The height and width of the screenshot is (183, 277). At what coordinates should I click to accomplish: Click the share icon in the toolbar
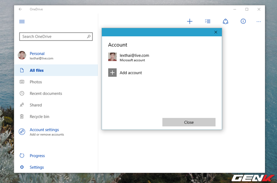(225, 21)
